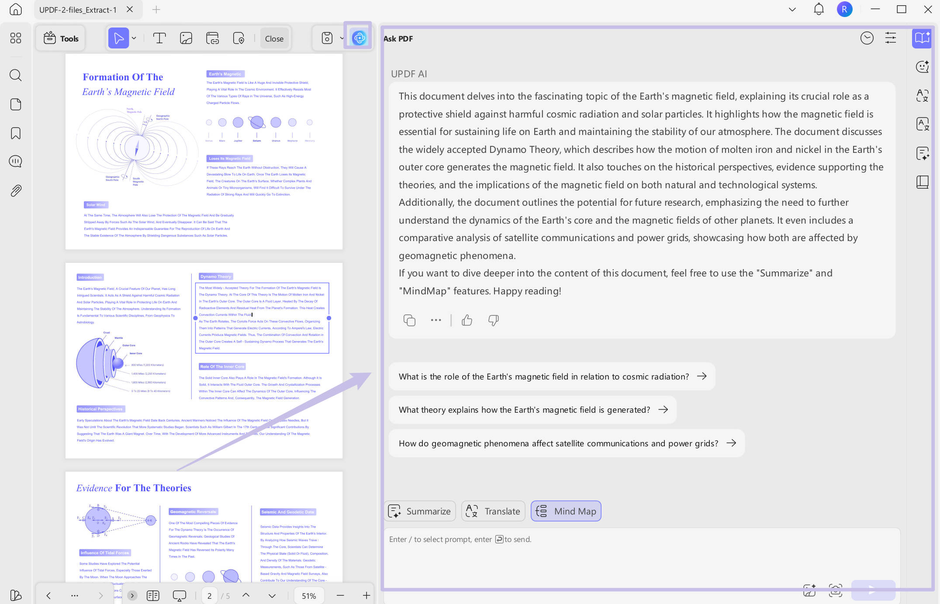Open the notifications bell
This screenshot has height=604, width=940.
(819, 9)
